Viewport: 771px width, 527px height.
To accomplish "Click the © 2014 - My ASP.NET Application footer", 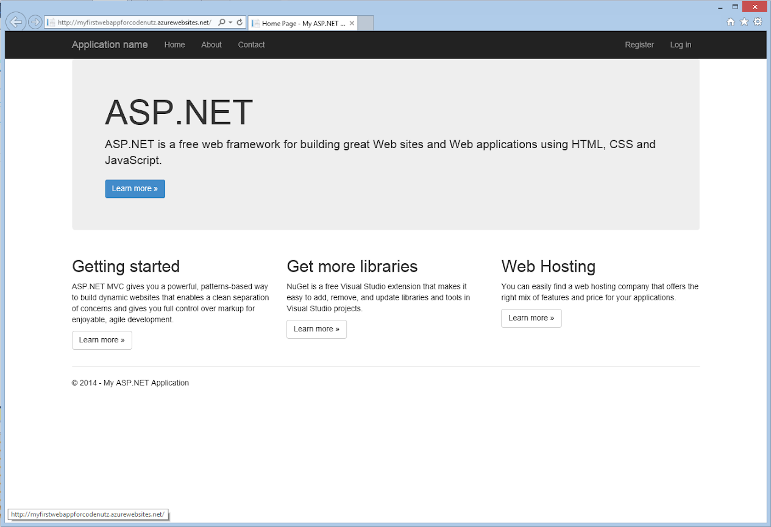I will [130, 383].
